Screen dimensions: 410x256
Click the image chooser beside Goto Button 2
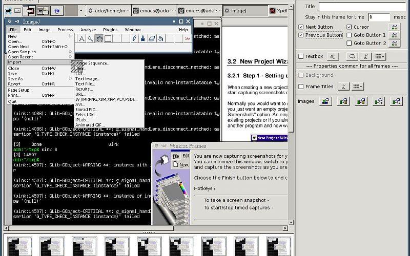[394, 43]
